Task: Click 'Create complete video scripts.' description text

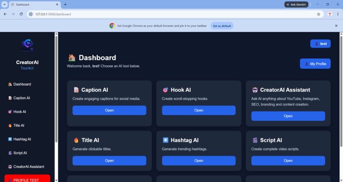Action: point(275,149)
